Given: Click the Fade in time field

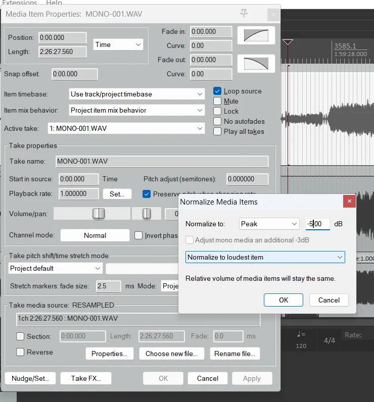Looking at the screenshot, I should [x=211, y=31].
